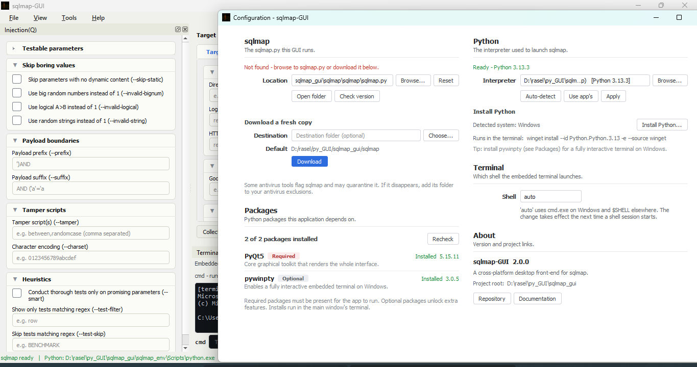Screen dimensions: 697x367
Task: Open the View menu
Action: [40, 18]
